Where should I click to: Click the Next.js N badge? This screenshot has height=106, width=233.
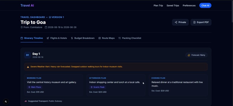coord(6,102)
